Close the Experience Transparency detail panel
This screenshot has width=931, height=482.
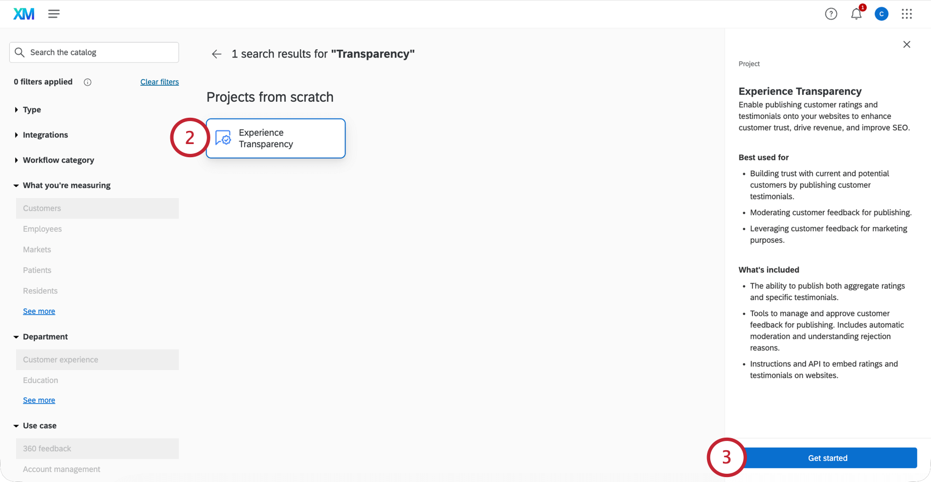pos(906,44)
